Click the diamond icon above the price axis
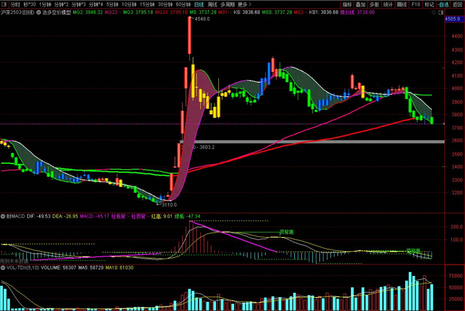The width and height of the screenshot is (465, 311). coord(434,12)
